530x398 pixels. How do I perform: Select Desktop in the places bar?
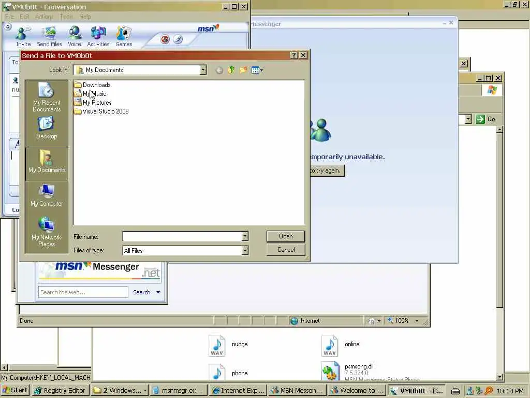pyautogui.click(x=47, y=128)
